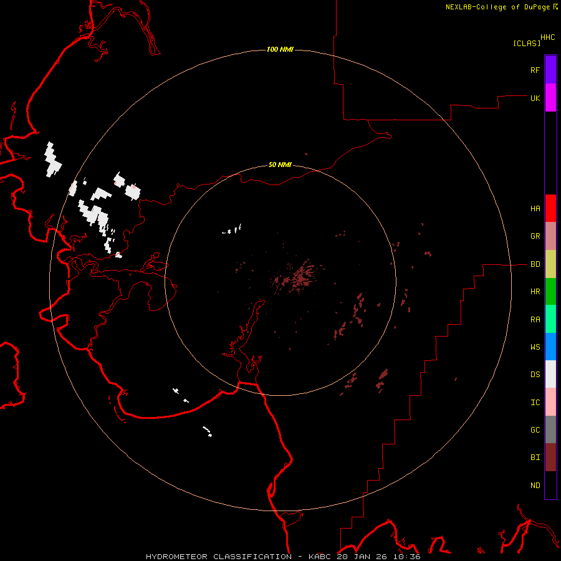Click the HYDROMETEOR CLASSIFICATION title text
561x561 pixels.
tap(219, 557)
